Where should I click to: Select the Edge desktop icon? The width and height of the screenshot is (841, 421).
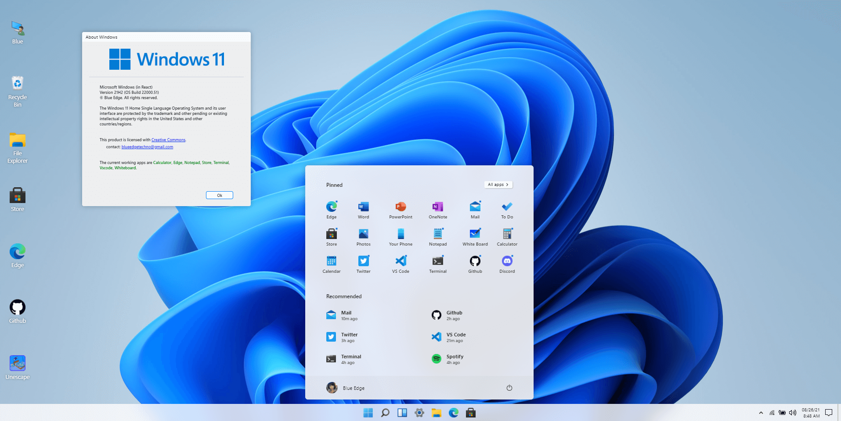(x=18, y=256)
